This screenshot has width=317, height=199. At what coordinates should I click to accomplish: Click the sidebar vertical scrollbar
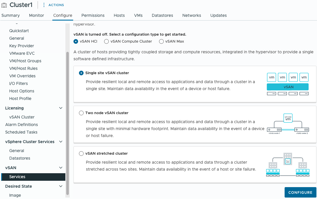(67, 123)
